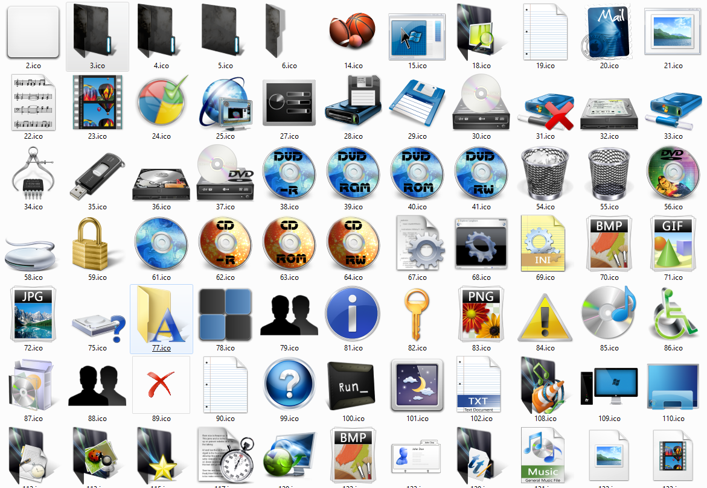The image size is (707, 488).
Task: Select the gold key icon 82.ico
Action: point(417,314)
